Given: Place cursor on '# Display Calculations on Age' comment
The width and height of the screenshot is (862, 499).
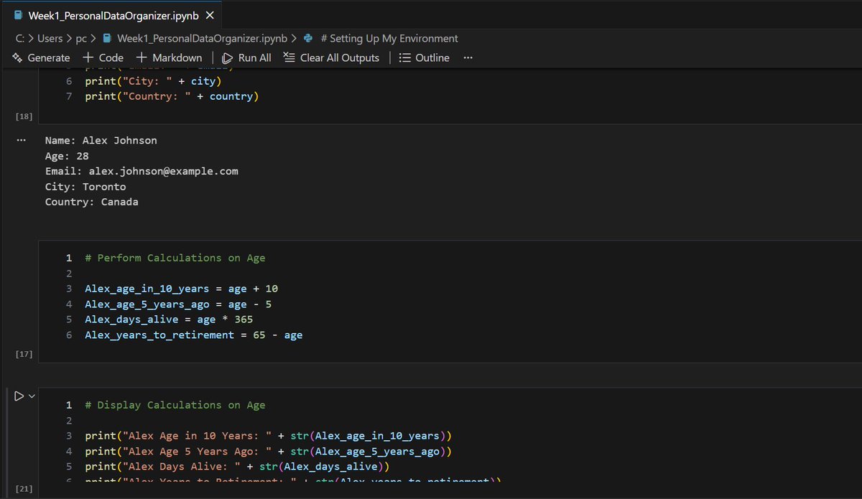Looking at the screenshot, I should click(175, 405).
